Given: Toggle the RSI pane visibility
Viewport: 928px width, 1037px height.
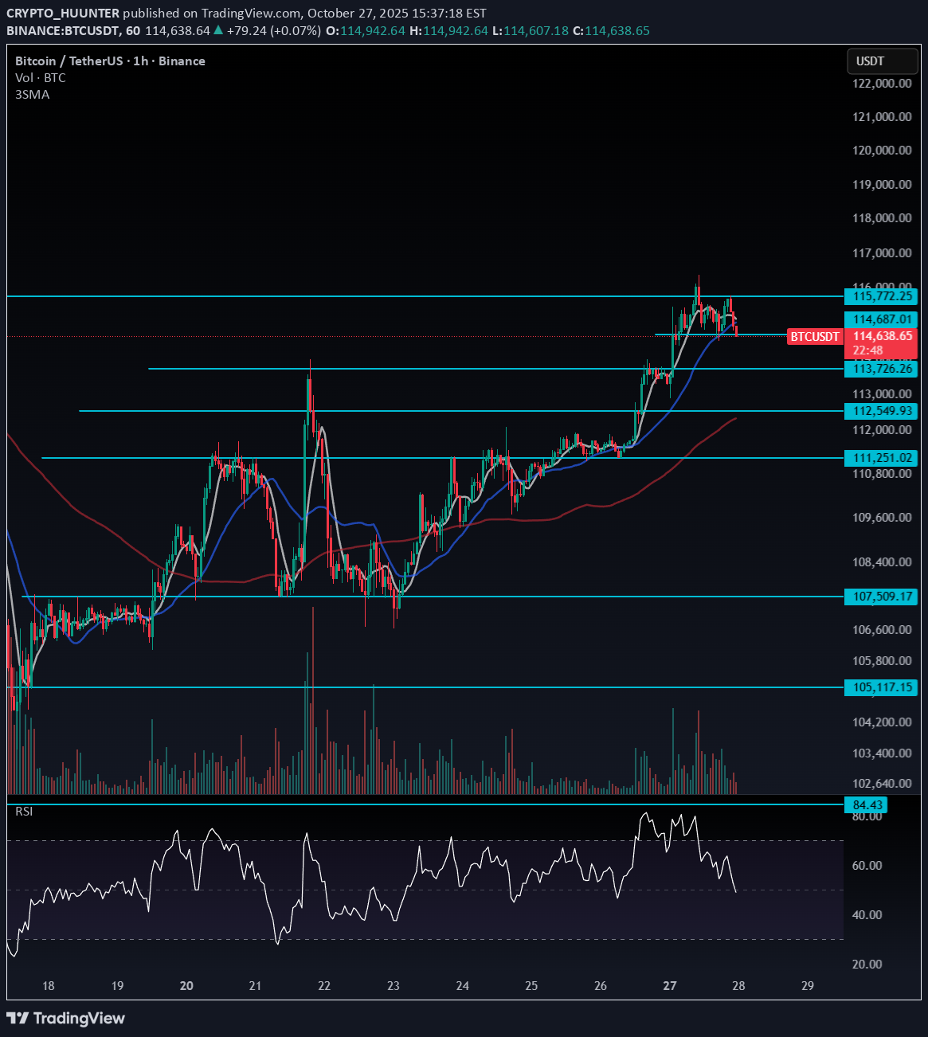Looking at the screenshot, I should 24,812.
